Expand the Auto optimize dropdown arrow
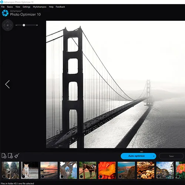 pos(154,156)
